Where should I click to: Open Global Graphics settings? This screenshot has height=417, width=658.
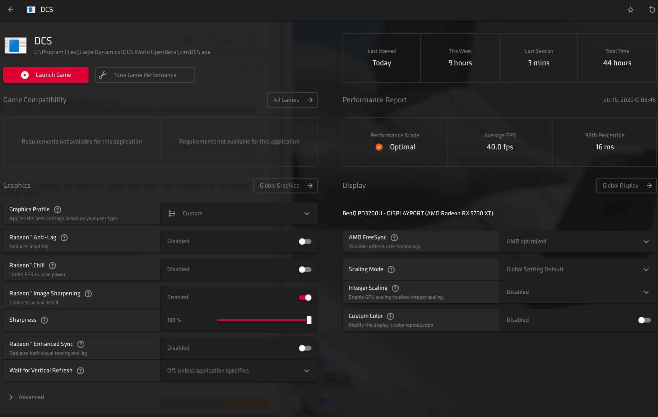285,185
